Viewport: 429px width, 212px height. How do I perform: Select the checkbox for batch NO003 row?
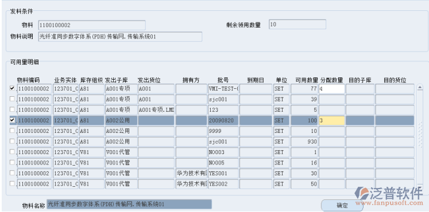click(12, 152)
